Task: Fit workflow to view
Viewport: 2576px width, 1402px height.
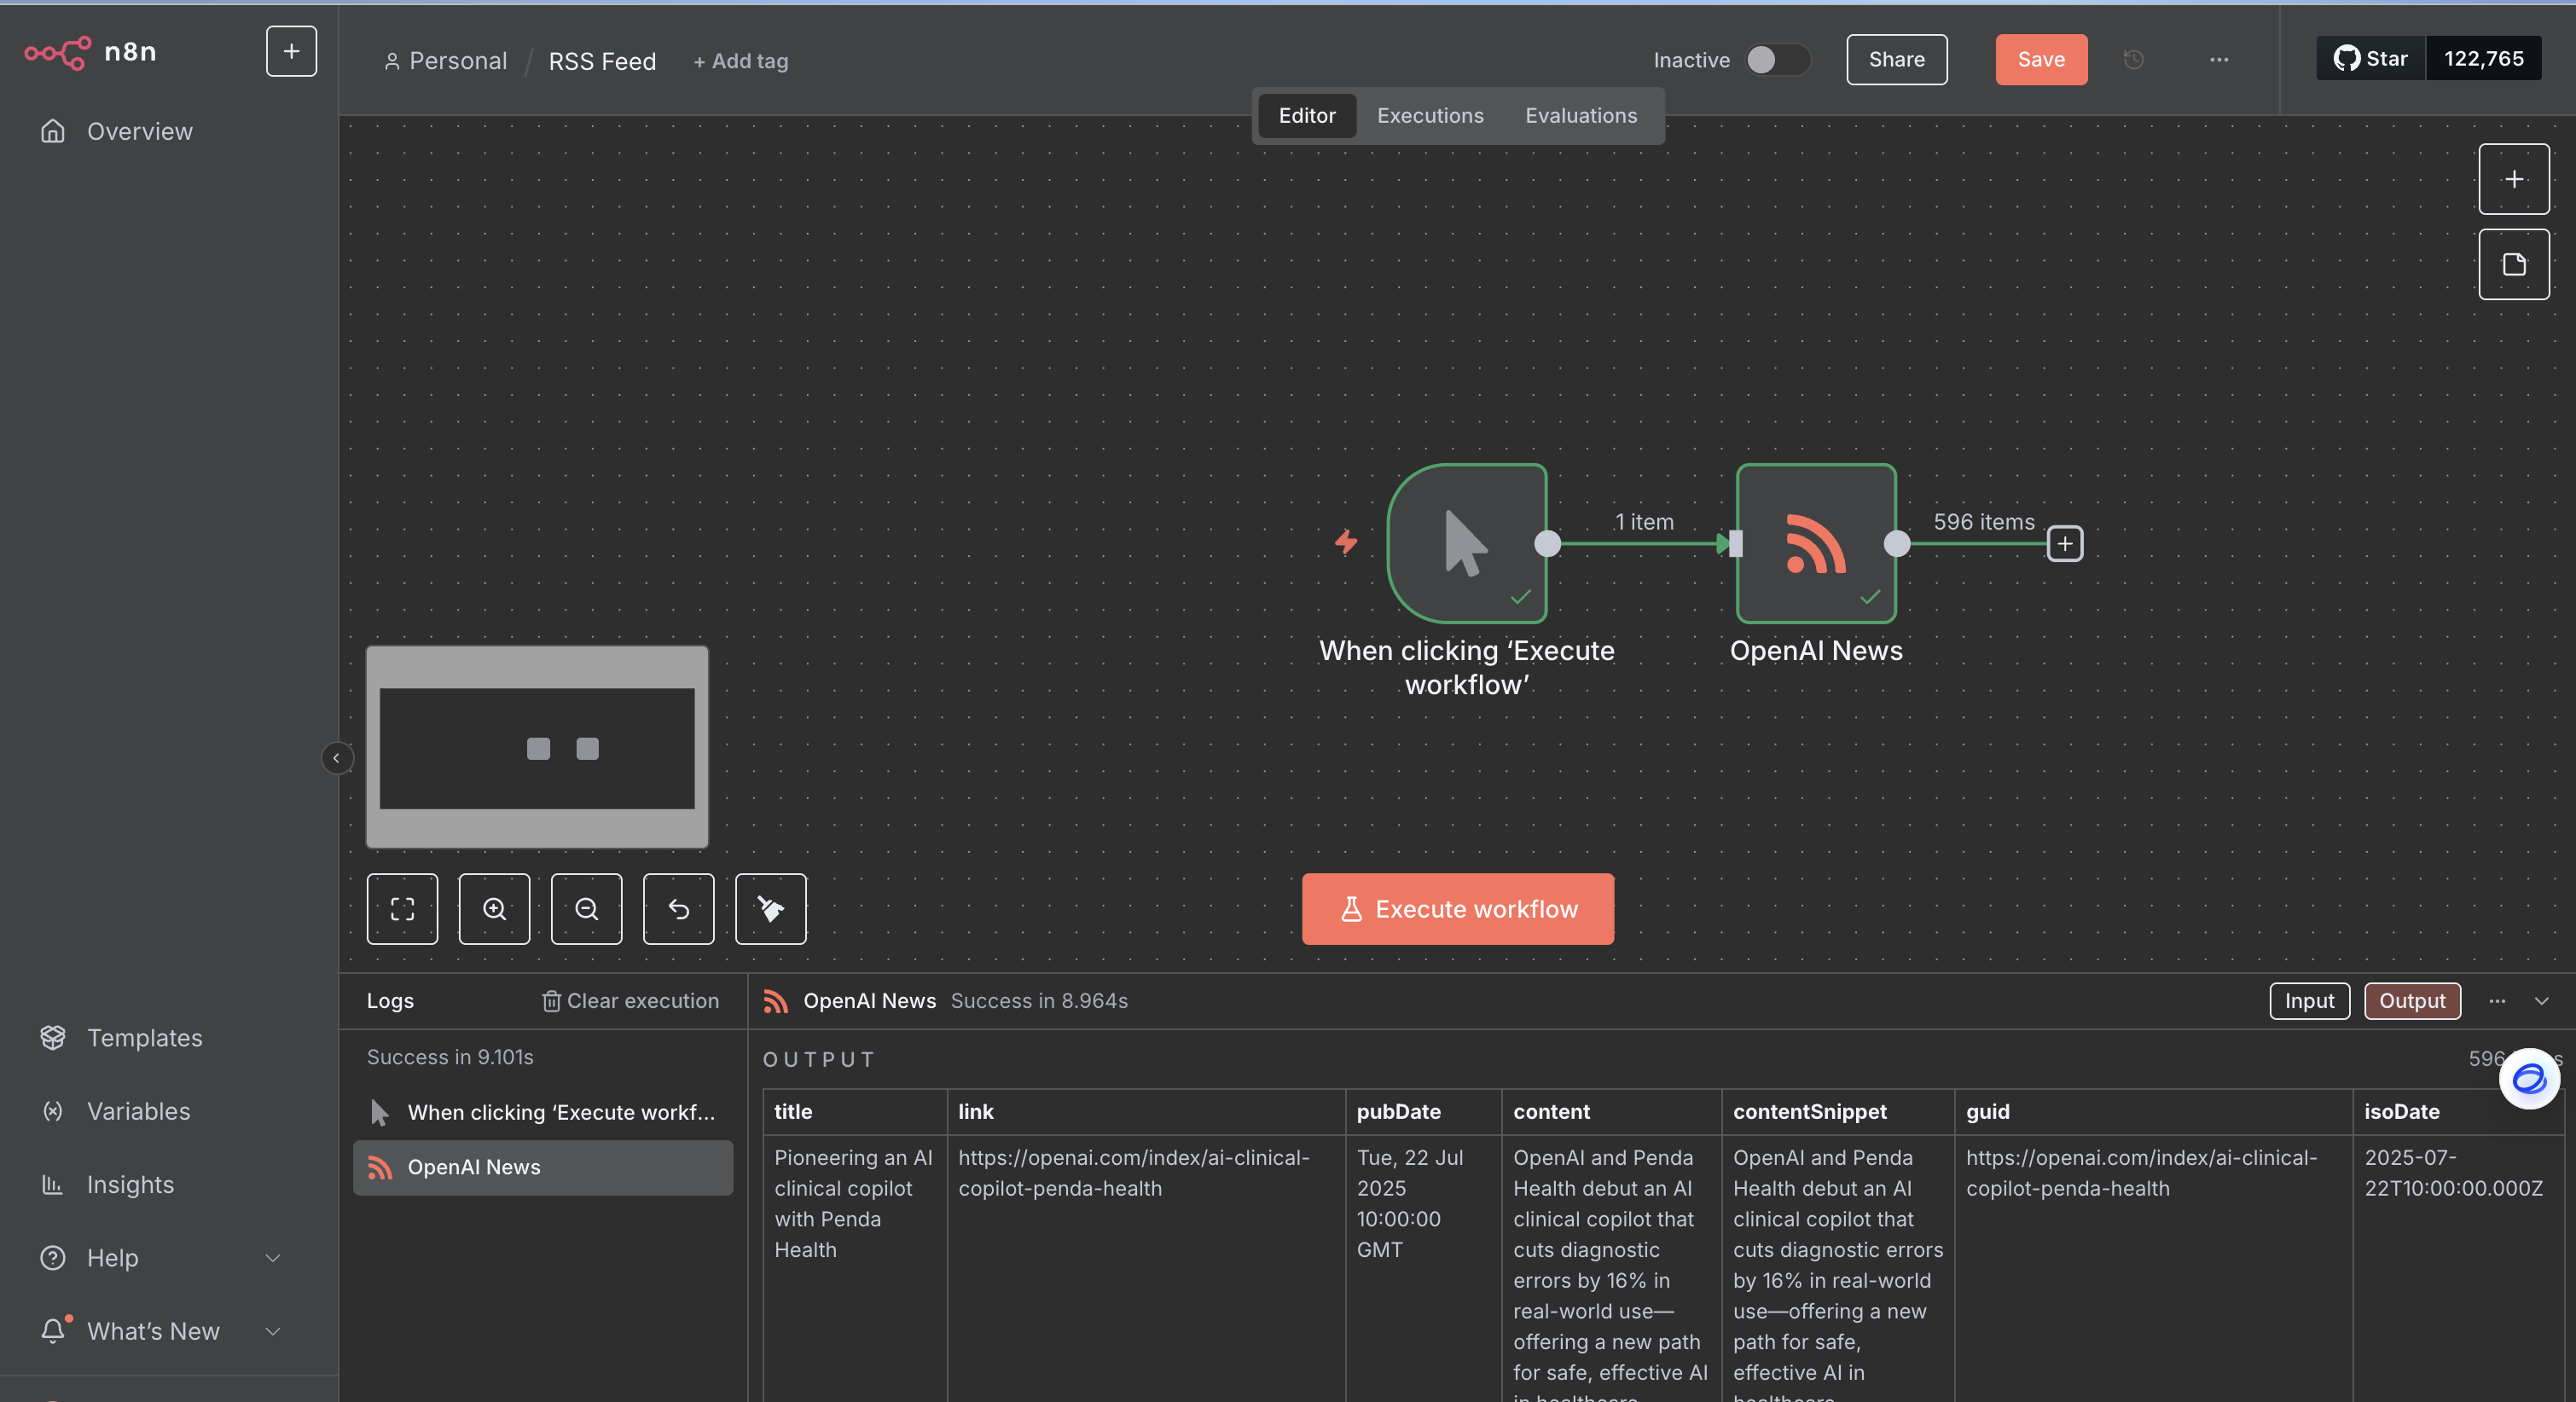Action: coord(402,908)
